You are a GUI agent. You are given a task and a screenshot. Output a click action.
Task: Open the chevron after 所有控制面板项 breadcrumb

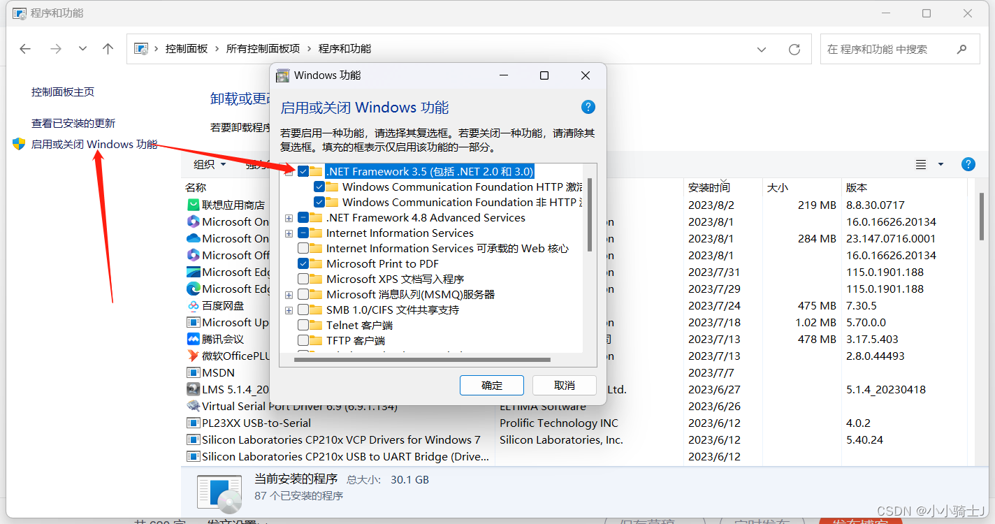click(309, 49)
